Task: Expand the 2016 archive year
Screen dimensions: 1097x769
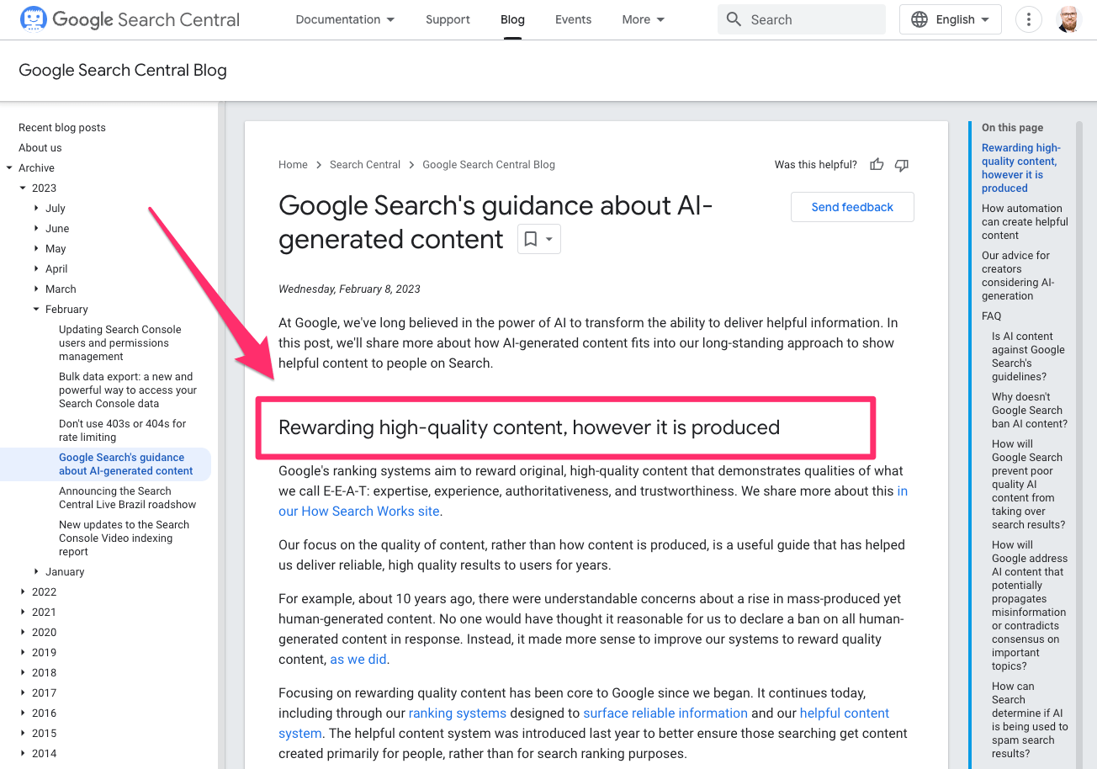Action: (23, 713)
